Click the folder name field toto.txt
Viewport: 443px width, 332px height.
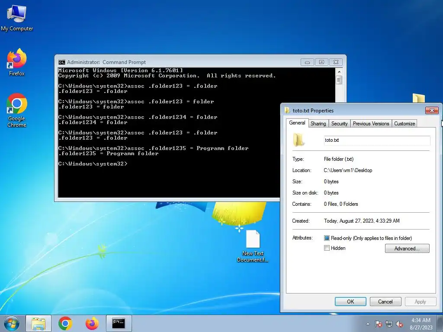click(x=377, y=140)
